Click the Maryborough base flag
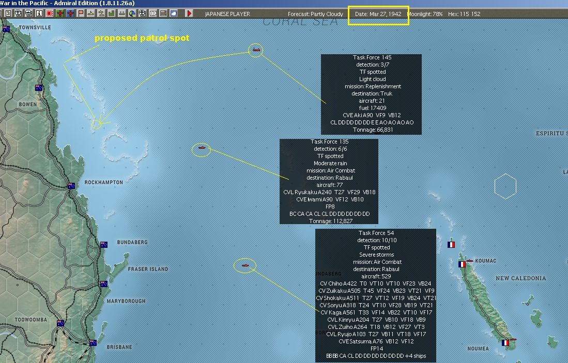568x363 pixels. pyautogui.click(x=104, y=284)
